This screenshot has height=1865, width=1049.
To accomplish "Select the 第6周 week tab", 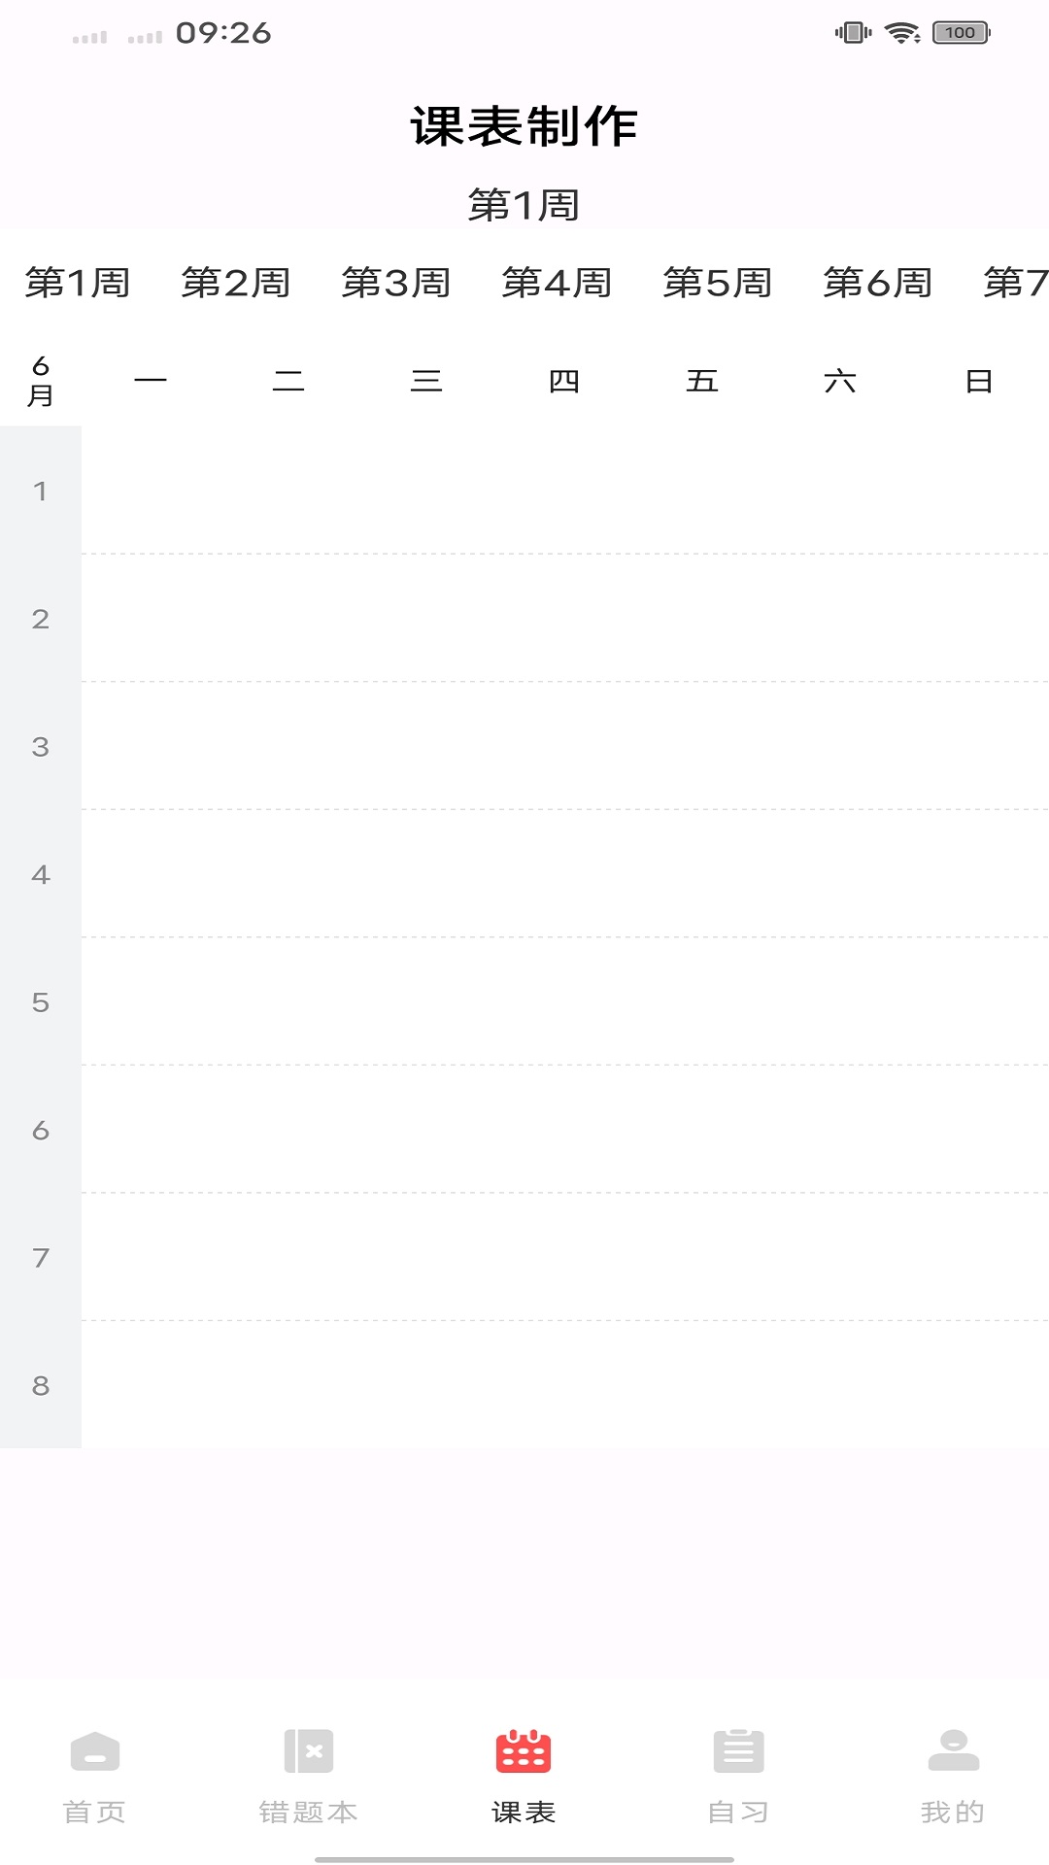I will pyautogui.click(x=878, y=283).
